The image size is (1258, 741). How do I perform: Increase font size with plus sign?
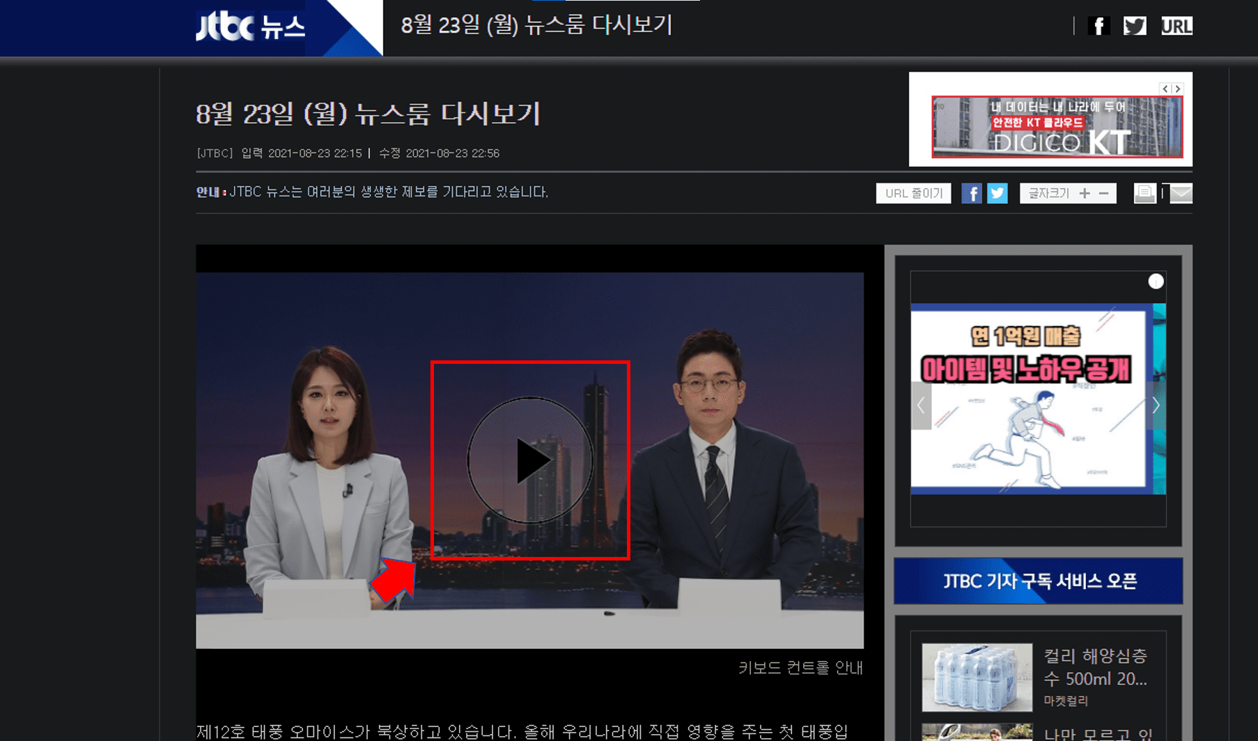click(1085, 193)
